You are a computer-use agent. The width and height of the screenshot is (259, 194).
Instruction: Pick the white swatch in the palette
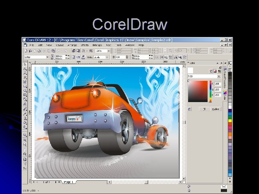pyautogui.click(x=230, y=107)
